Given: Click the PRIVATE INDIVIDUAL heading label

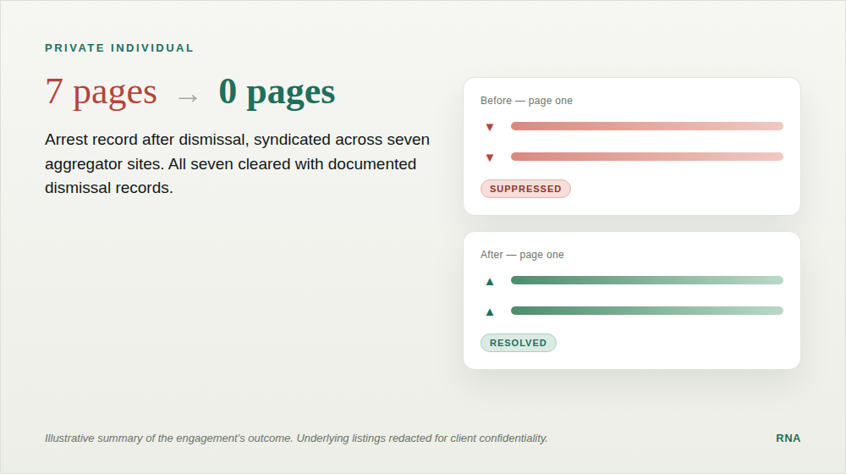Looking at the screenshot, I should (119, 48).
